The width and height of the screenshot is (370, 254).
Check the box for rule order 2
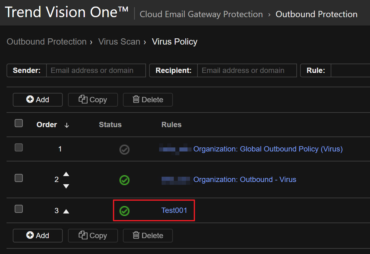(19, 178)
